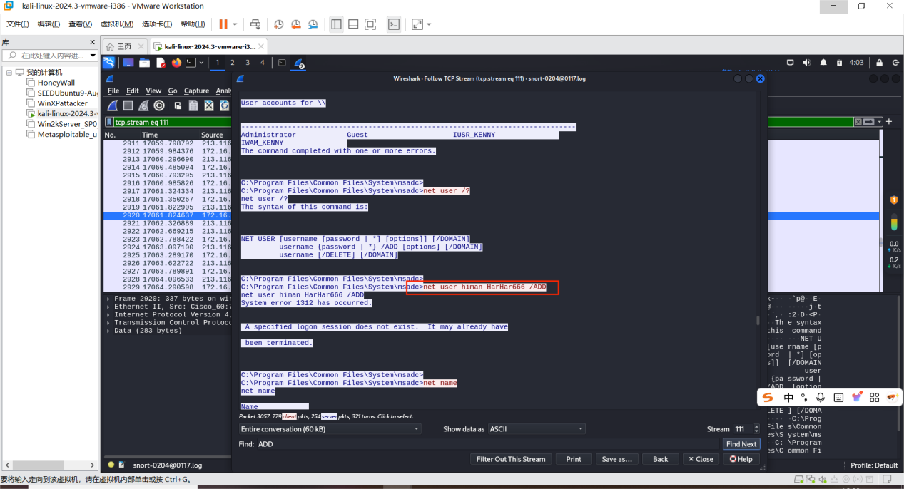Click the Print button

point(574,459)
